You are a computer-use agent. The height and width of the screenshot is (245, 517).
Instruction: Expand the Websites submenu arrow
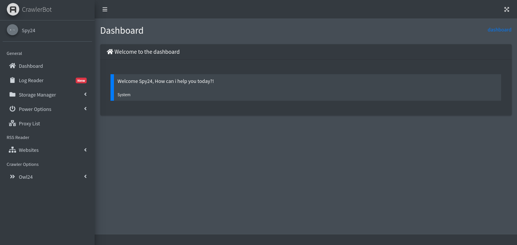tap(86, 150)
